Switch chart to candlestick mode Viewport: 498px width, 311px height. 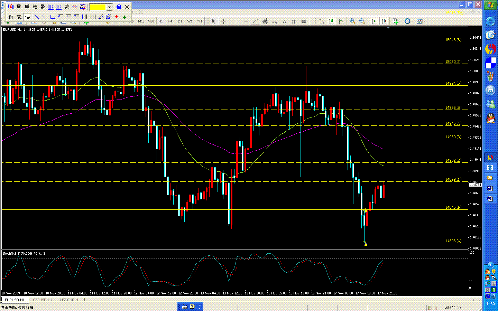point(331,21)
